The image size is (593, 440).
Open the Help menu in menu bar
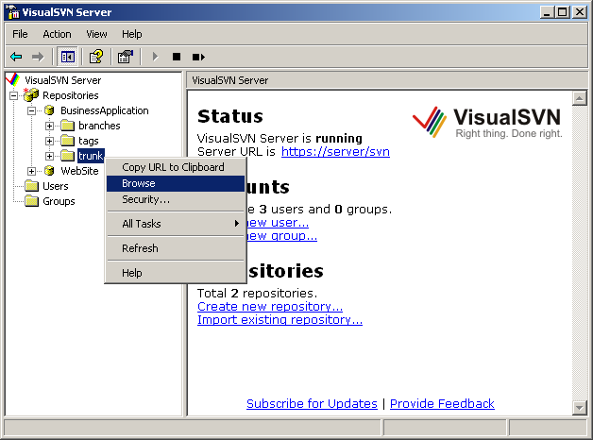click(x=131, y=34)
